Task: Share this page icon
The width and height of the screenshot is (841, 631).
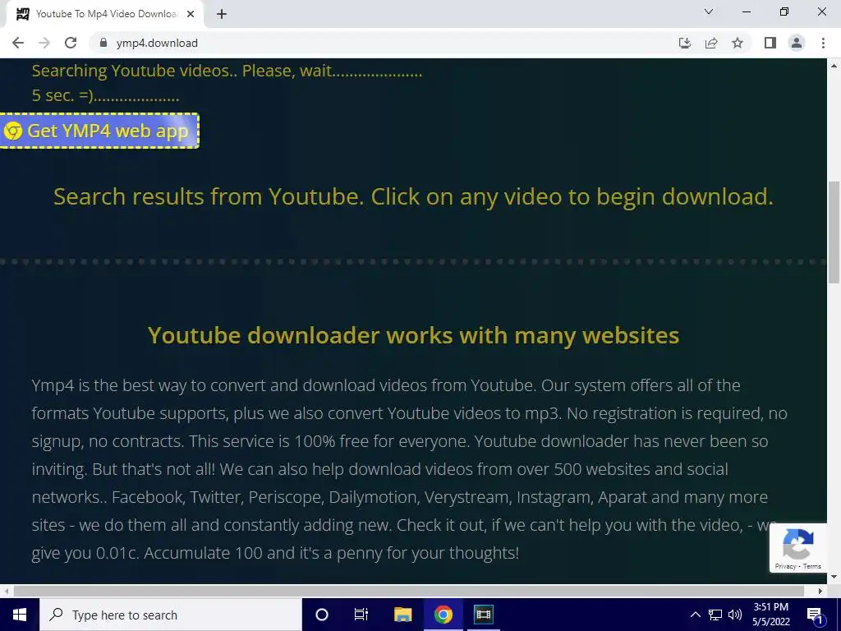Action: pos(711,43)
